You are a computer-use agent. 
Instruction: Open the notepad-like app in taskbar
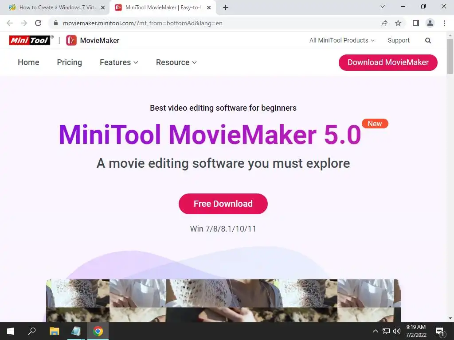tap(76, 331)
